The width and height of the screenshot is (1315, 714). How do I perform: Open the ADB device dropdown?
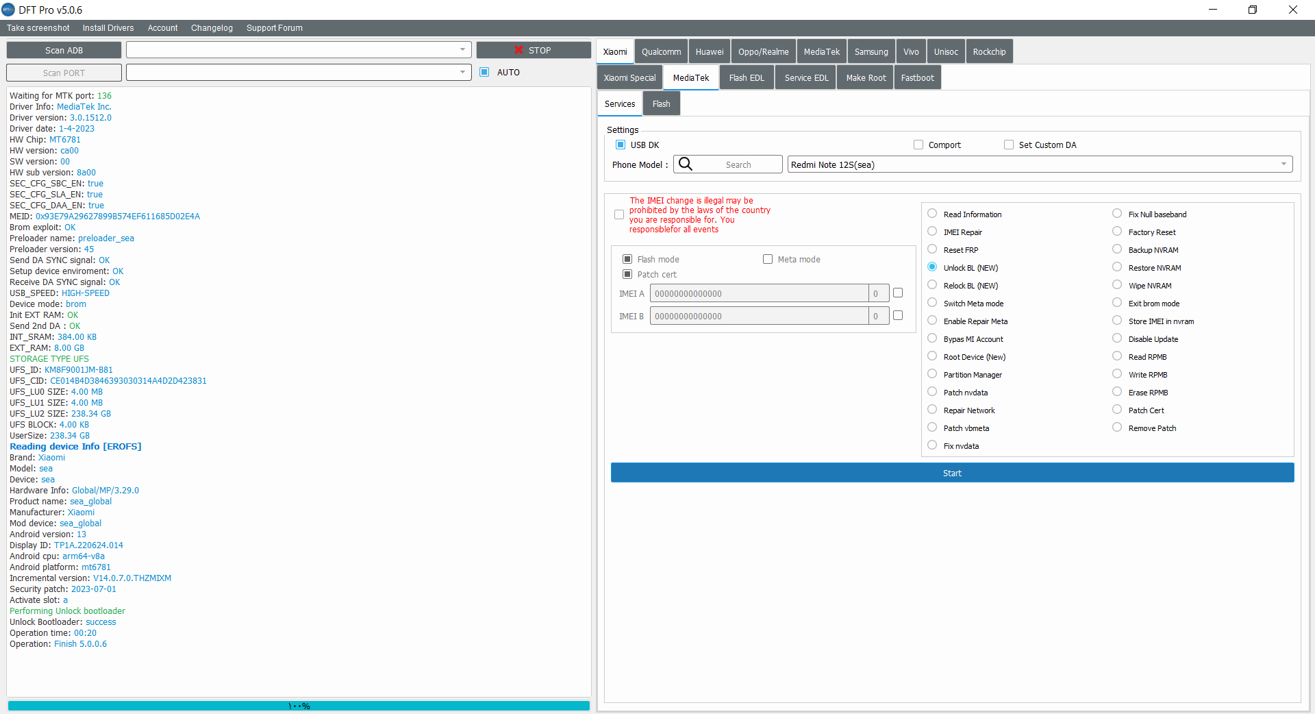tap(299, 50)
